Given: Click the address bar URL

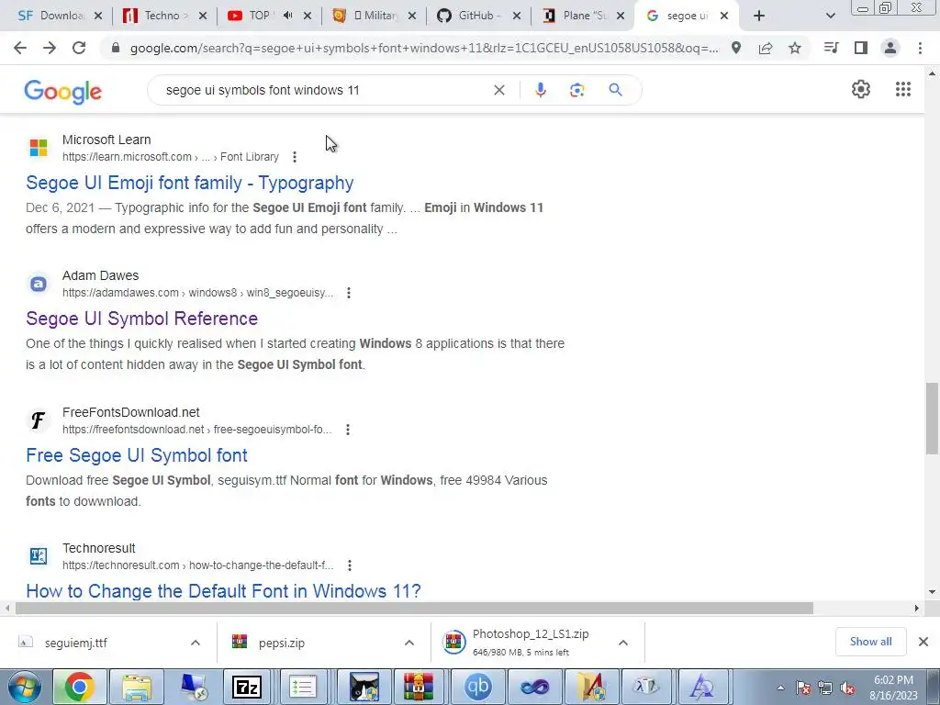Looking at the screenshot, I should pyautogui.click(x=424, y=48).
